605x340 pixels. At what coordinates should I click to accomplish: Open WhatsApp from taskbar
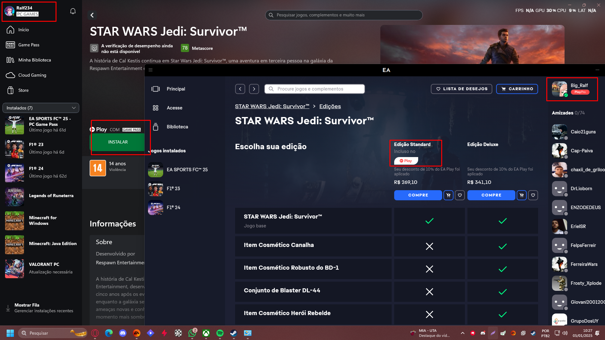(x=192, y=333)
